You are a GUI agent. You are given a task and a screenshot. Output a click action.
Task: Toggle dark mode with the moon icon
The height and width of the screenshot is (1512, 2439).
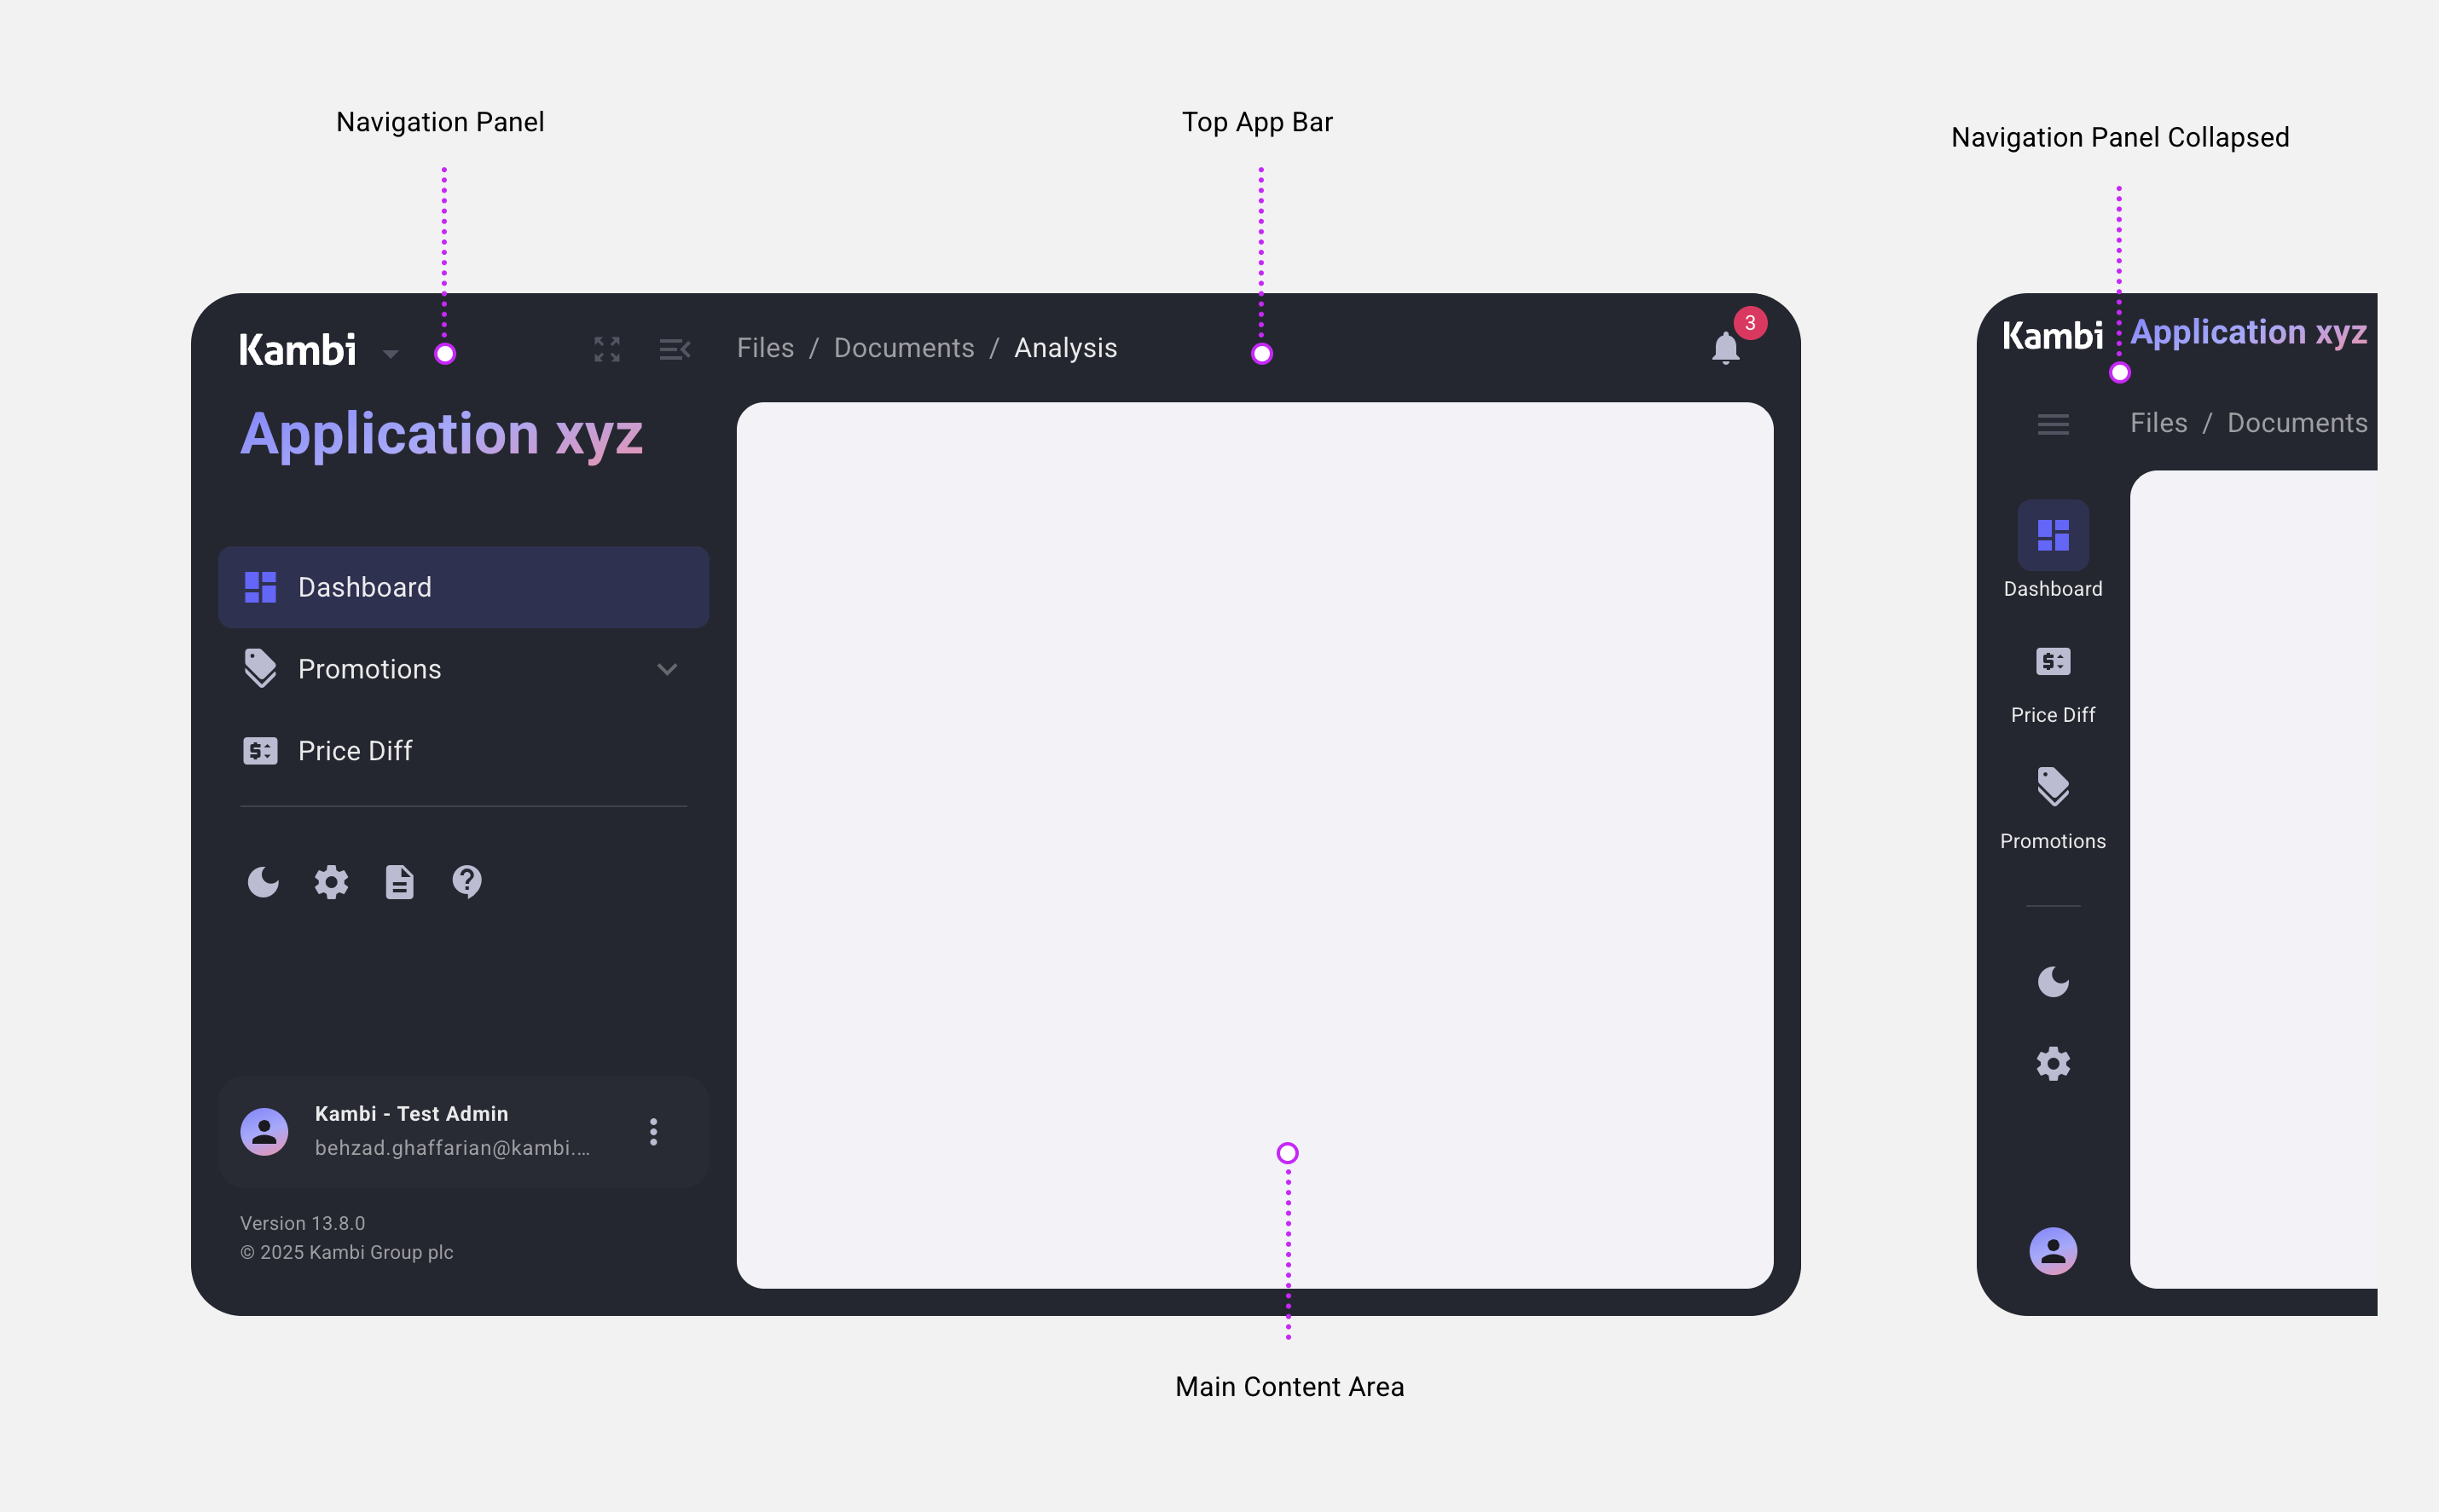click(x=264, y=882)
